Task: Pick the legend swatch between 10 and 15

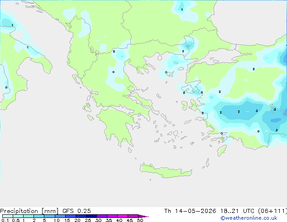Action: point(60,216)
